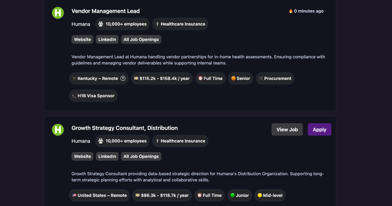Click healthcare icon on first Healthcare Insurance tag
This screenshot has height=206, width=392.
click(x=158, y=24)
